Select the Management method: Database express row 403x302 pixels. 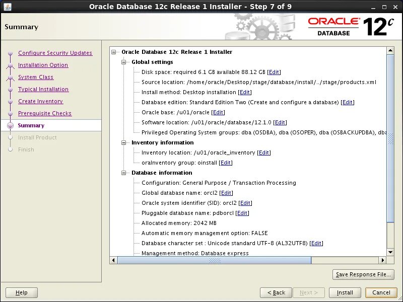pos(195,253)
